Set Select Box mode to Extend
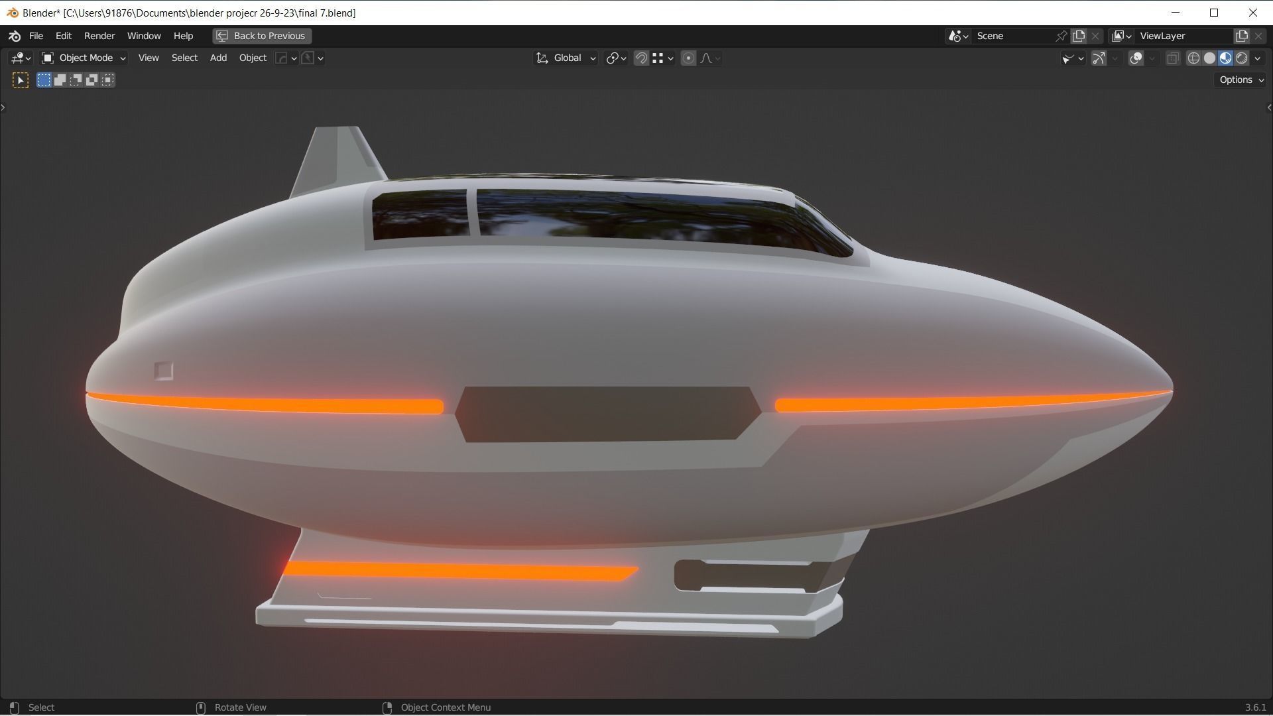The height and width of the screenshot is (716, 1273). coord(60,80)
